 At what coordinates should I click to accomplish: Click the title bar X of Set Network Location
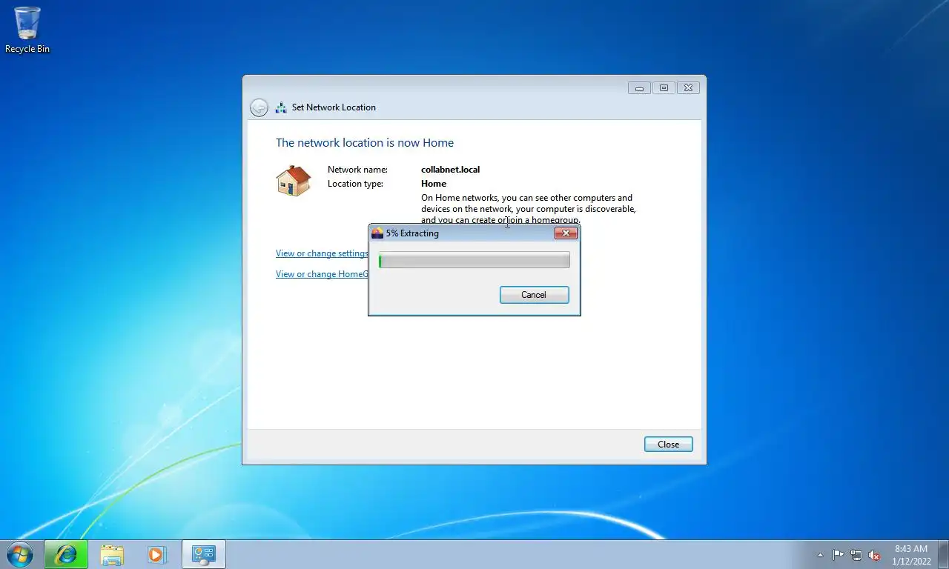(x=689, y=88)
